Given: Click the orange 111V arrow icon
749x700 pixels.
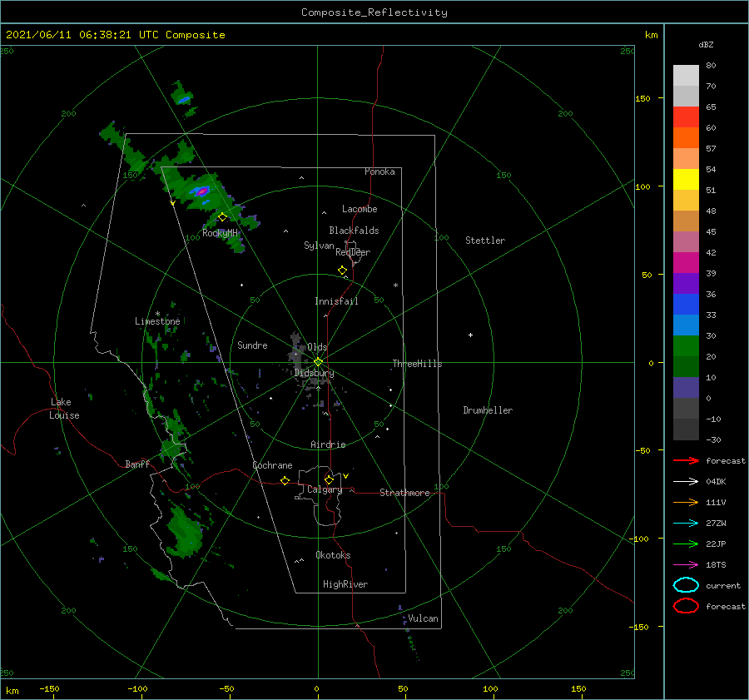Looking at the screenshot, I should point(686,502).
